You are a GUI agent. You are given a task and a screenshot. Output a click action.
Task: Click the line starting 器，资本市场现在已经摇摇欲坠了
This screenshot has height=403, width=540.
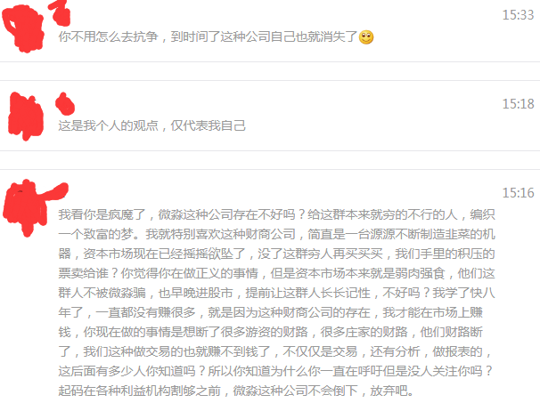click(x=276, y=254)
